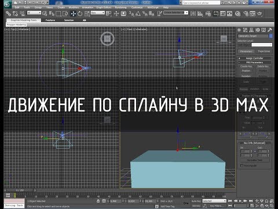This screenshot has width=278, height=209.
Task: Open the reference coordinate system dropdown
Action: pos(98,13)
